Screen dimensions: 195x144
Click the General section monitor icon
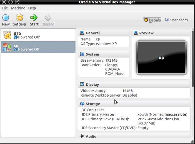(82, 33)
